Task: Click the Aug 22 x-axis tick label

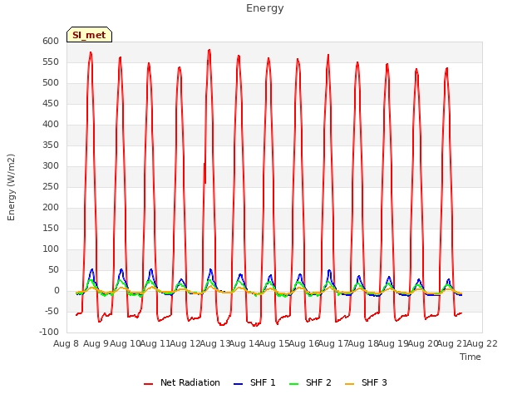Action: point(482,343)
